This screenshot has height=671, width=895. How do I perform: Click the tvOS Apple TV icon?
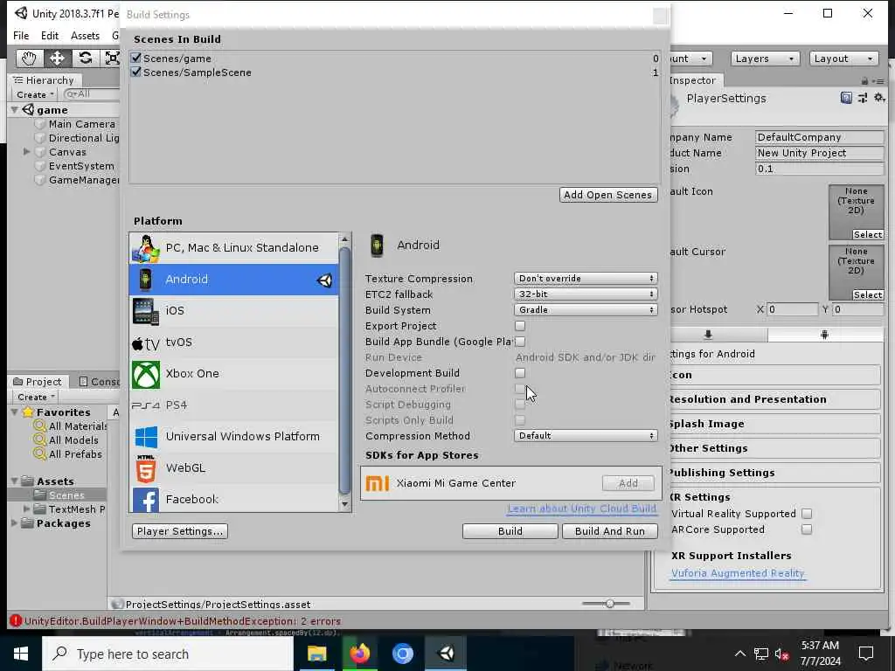coord(146,343)
